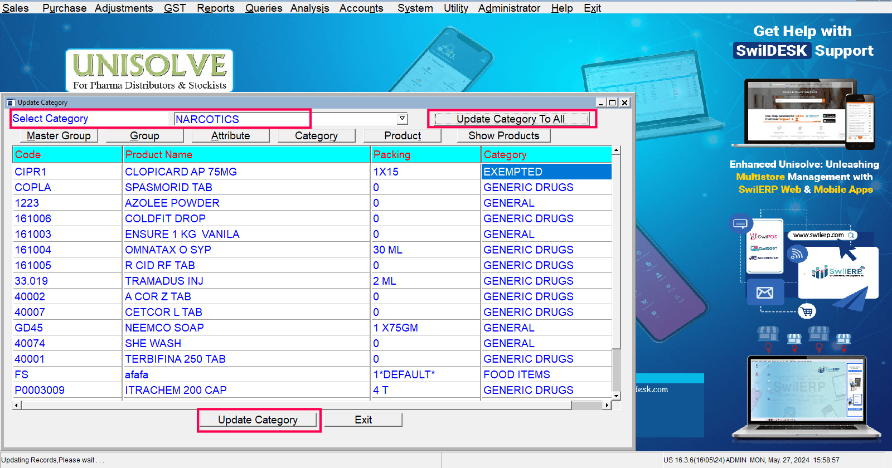The height and width of the screenshot is (468, 892).
Task: Maximize the Update Category window
Action: (x=613, y=103)
